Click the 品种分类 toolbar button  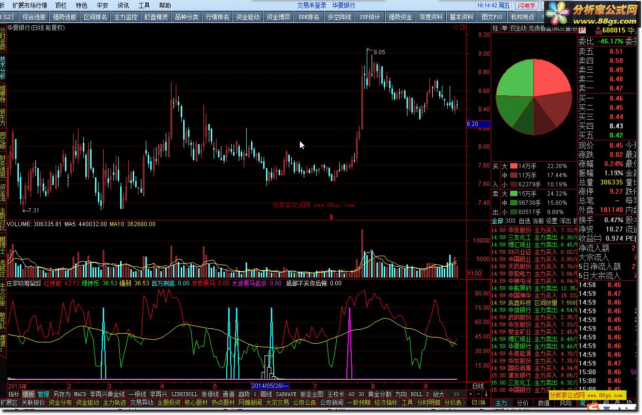click(x=187, y=17)
